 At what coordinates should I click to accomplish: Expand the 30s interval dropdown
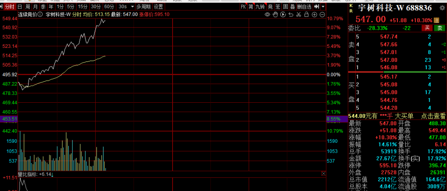click(x=132, y=7)
